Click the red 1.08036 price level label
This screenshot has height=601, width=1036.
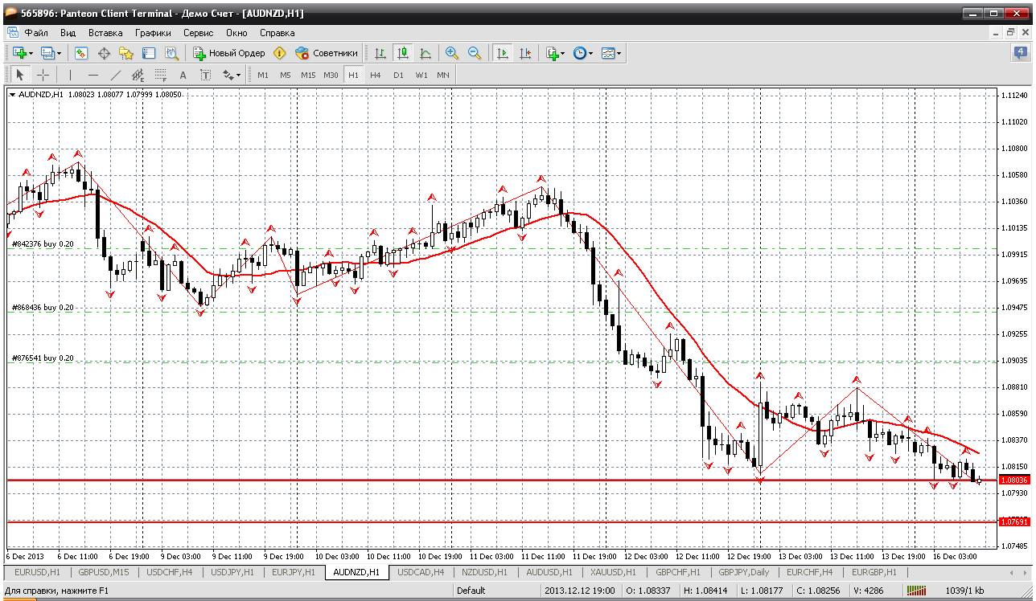(1014, 480)
